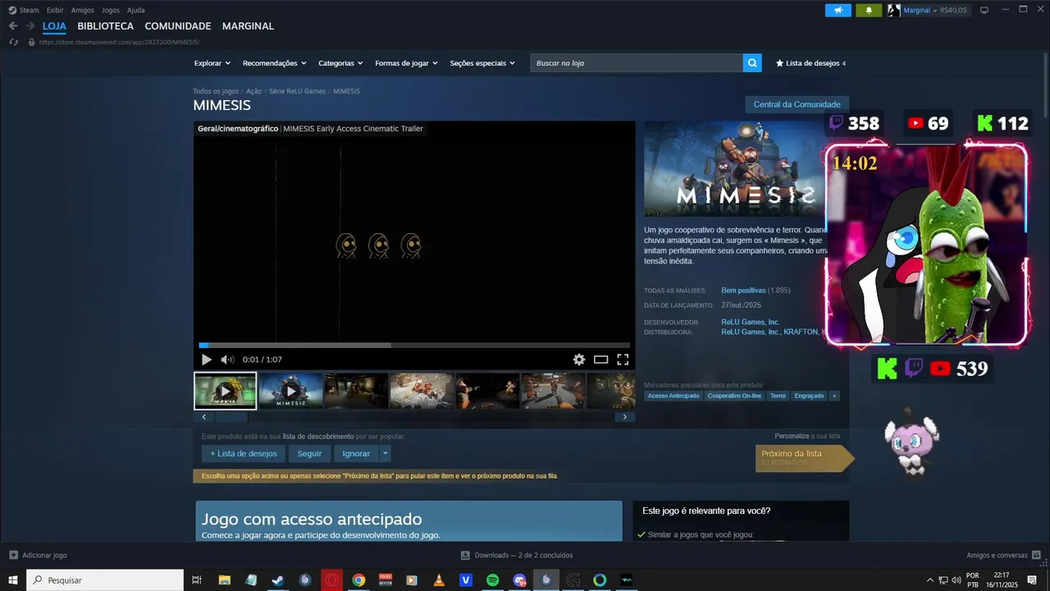The image size is (1050, 591).
Task: Open the Ajuda menu
Action: click(135, 10)
